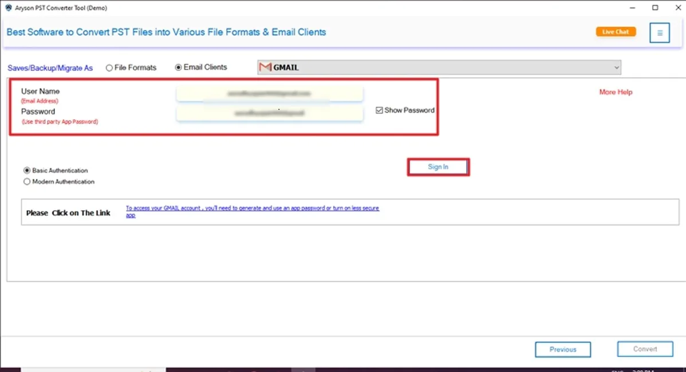Select the Email Clients radio button
Viewport: 686px width, 372px height.
click(x=178, y=68)
